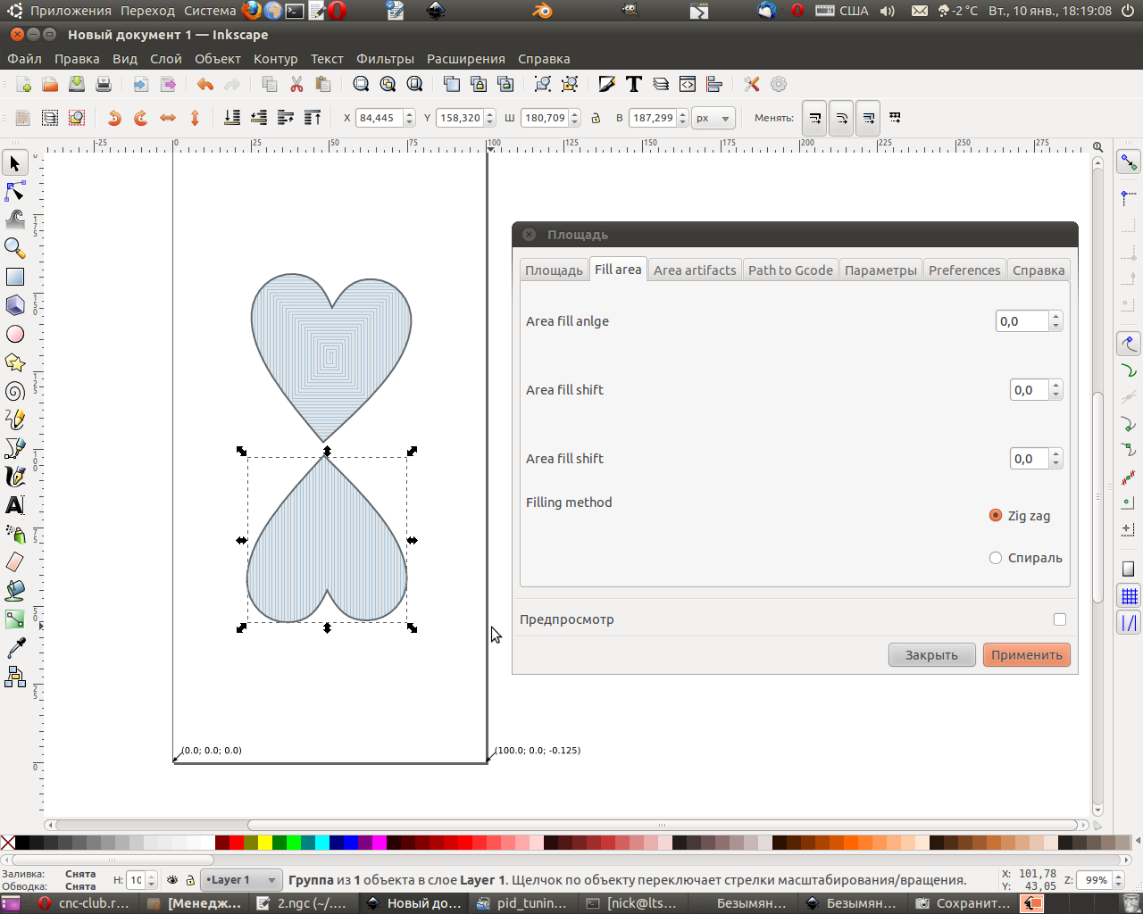Select the Ellipse tool
1143x914 pixels.
click(x=15, y=334)
